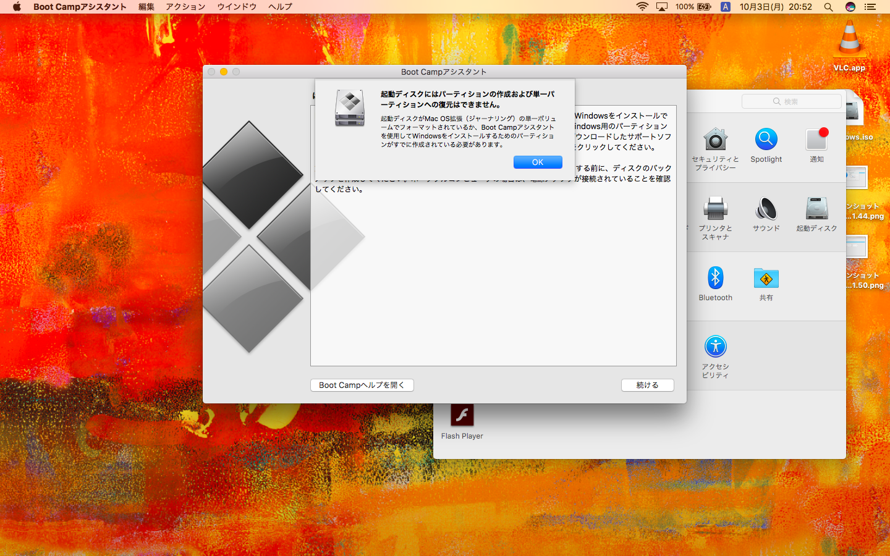Select the screenshot file ending 1.50.png on desktop
The height and width of the screenshot is (556, 890).
(864, 263)
